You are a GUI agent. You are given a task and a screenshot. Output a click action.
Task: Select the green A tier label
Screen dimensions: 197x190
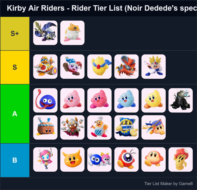15,114
